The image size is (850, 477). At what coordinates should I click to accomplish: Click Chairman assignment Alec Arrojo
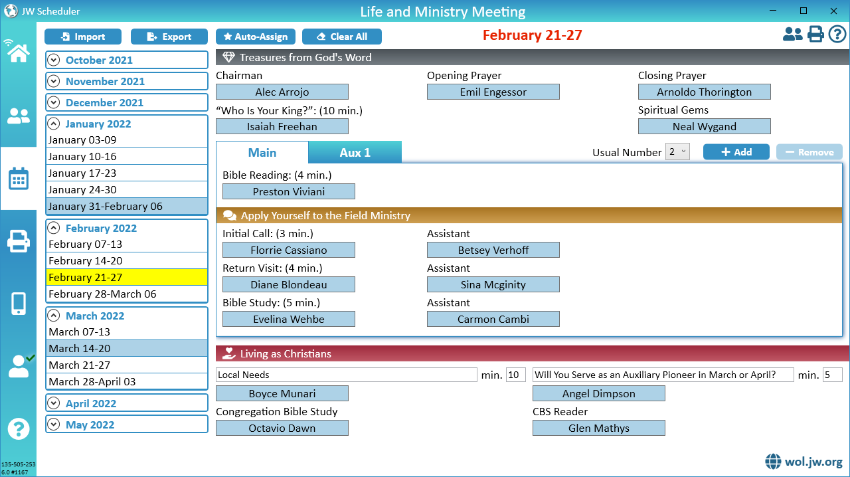[x=282, y=92]
